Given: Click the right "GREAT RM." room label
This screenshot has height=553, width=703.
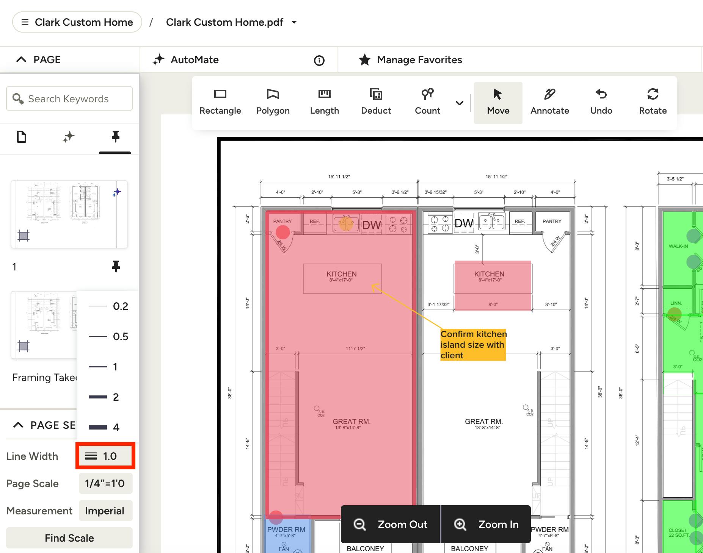Looking at the screenshot, I should point(484,422).
